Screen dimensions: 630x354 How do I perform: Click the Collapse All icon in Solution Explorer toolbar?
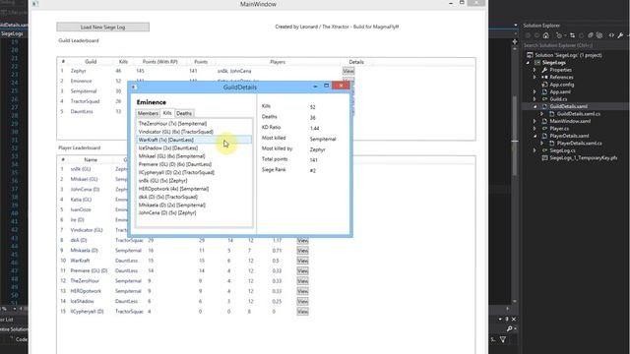(x=591, y=35)
